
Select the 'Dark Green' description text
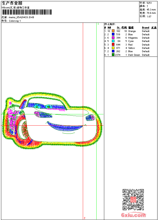coord(134,55)
